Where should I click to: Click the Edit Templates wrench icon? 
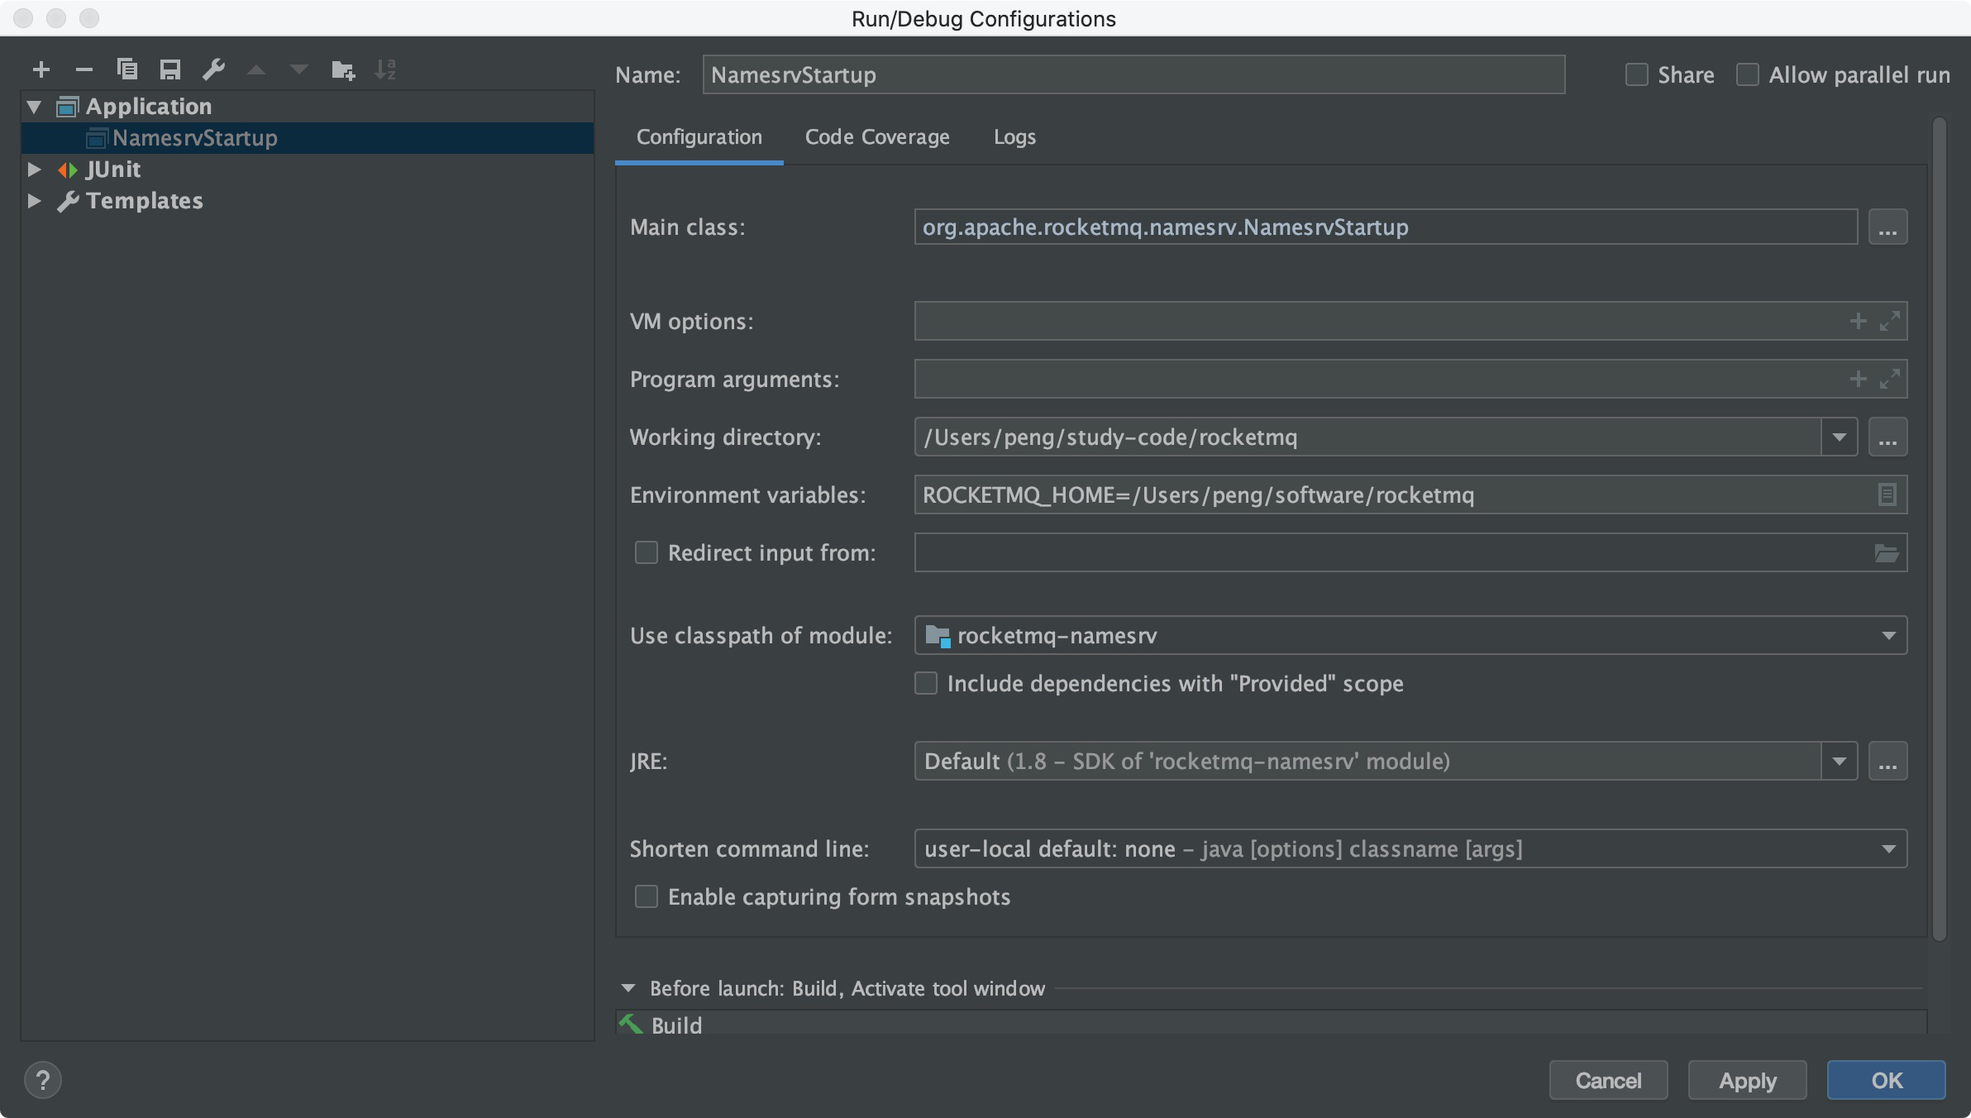pyautogui.click(x=213, y=69)
